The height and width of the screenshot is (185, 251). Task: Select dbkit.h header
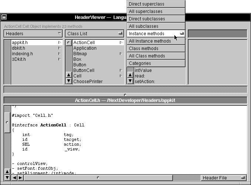[37, 48]
